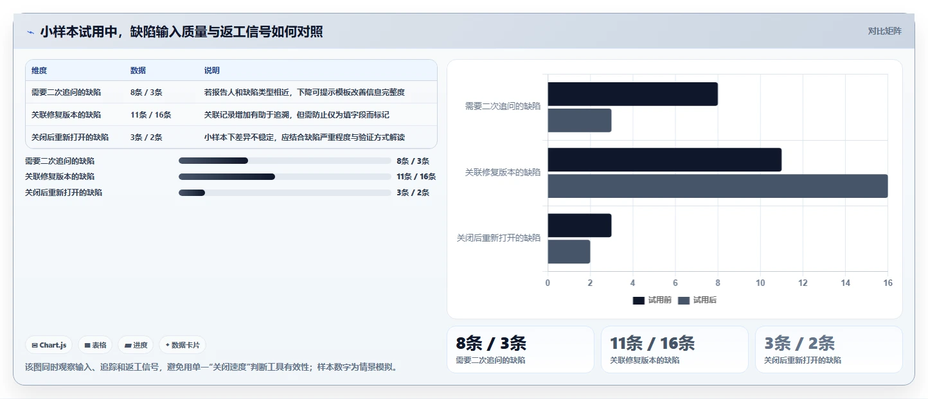Click description starting 关联记录增加有助于追溯

coord(297,115)
